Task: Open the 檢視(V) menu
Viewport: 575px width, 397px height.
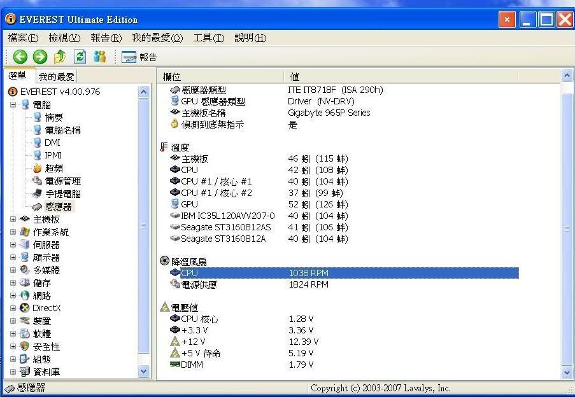Action: (64, 38)
